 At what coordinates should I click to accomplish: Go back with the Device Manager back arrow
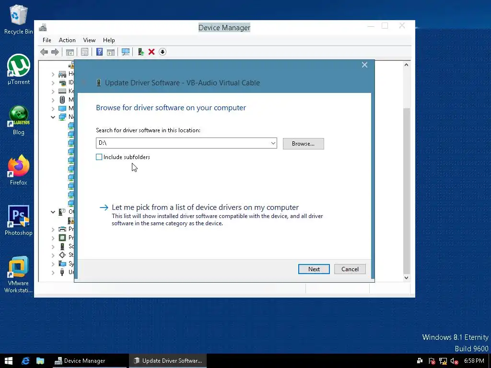[44, 52]
